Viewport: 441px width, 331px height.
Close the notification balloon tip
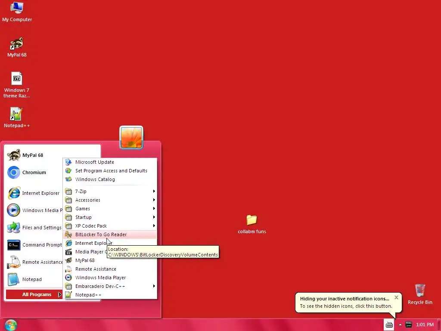pyautogui.click(x=396, y=297)
